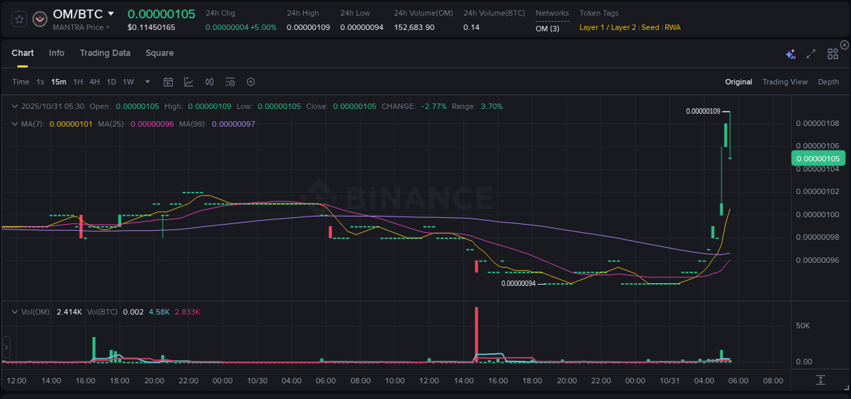Image resolution: width=851 pixels, height=399 pixels.
Task: Select the chart style icon next to calendar
Action: pyautogui.click(x=189, y=82)
